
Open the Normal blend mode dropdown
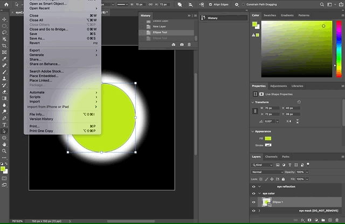pos(267,172)
